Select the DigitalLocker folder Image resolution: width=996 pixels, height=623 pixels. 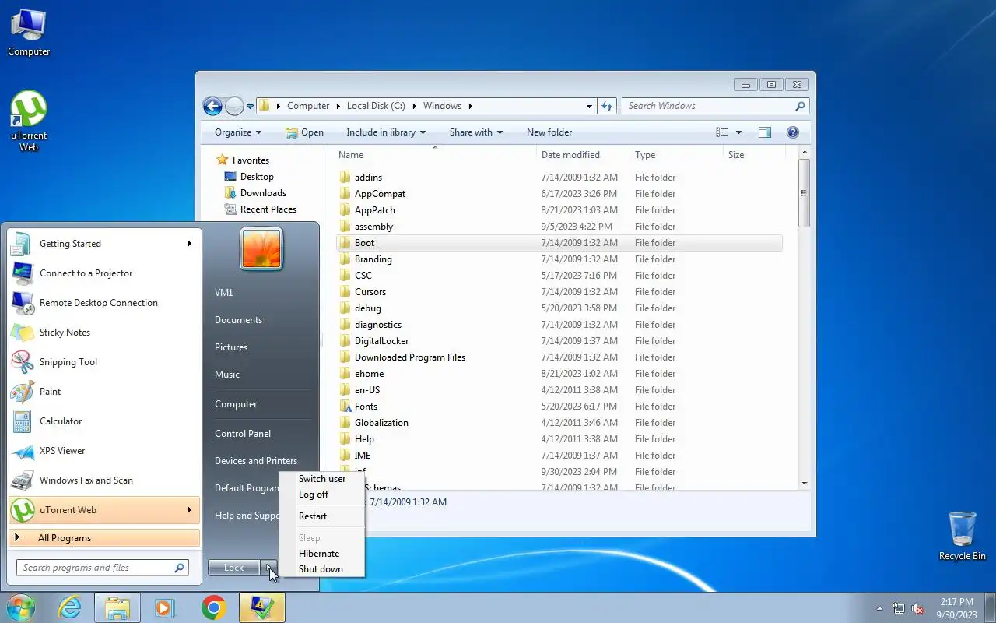tap(559, 341)
